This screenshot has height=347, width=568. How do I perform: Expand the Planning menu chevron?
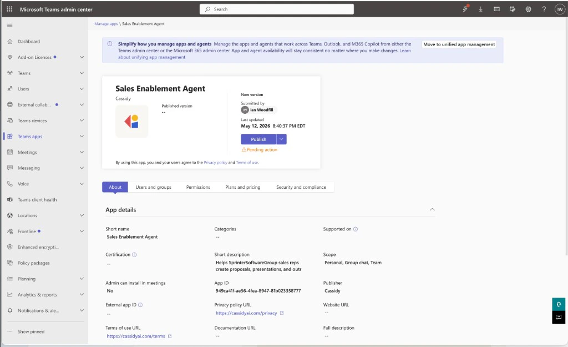click(x=82, y=279)
